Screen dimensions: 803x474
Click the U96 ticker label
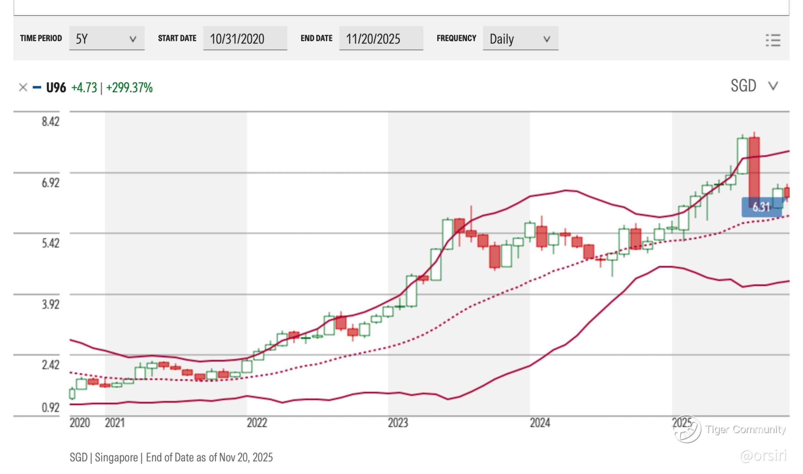(x=56, y=88)
